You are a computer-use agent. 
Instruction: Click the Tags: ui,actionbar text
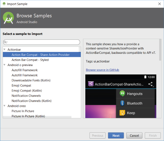pos(98,61)
